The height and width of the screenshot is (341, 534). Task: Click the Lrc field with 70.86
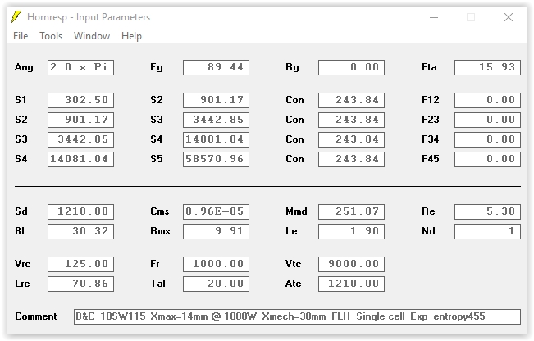coord(80,284)
